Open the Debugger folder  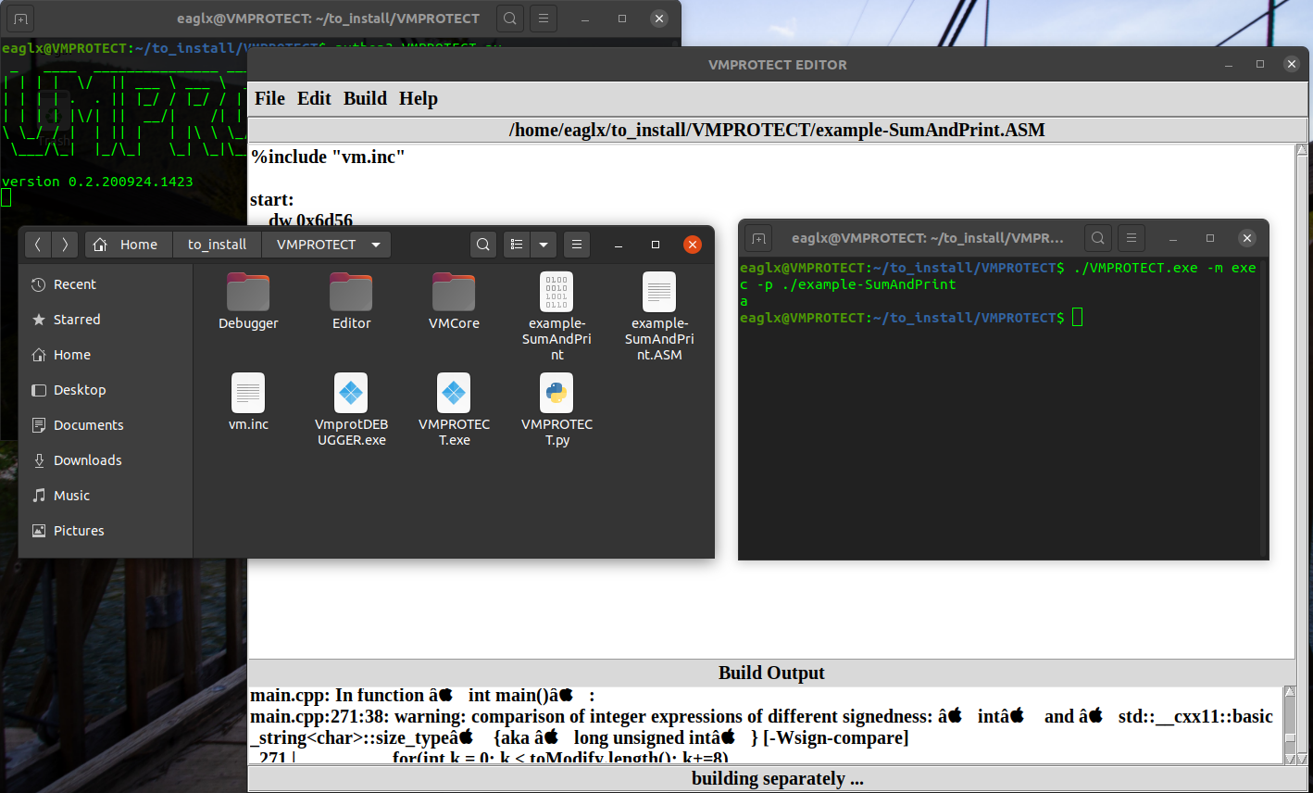click(248, 301)
